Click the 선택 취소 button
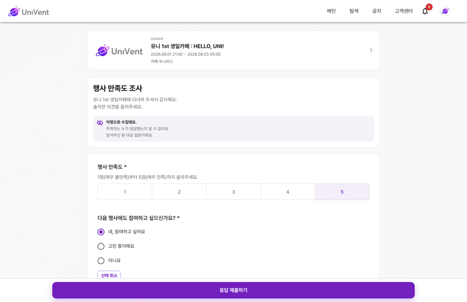 [x=109, y=275]
